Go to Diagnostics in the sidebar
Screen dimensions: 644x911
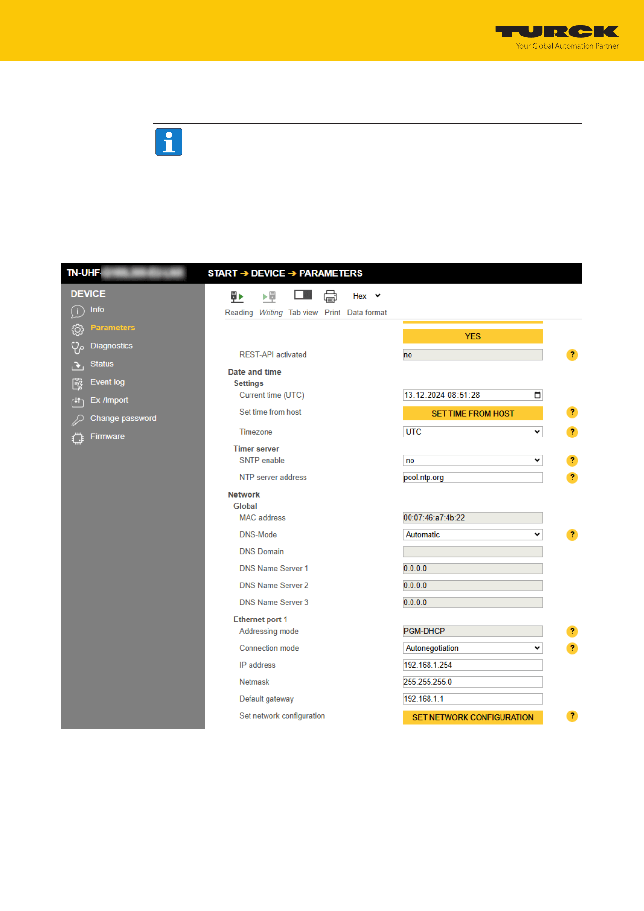coord(111,346)
